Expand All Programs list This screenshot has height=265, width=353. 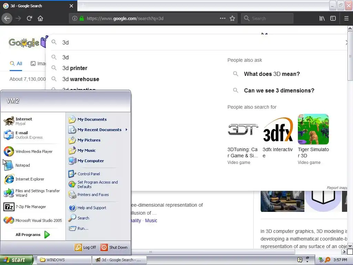tap(33, 235)
